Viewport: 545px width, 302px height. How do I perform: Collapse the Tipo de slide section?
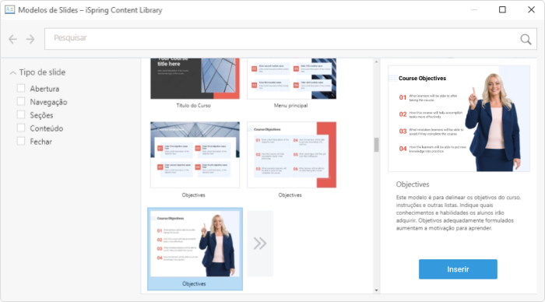point(13,72)
